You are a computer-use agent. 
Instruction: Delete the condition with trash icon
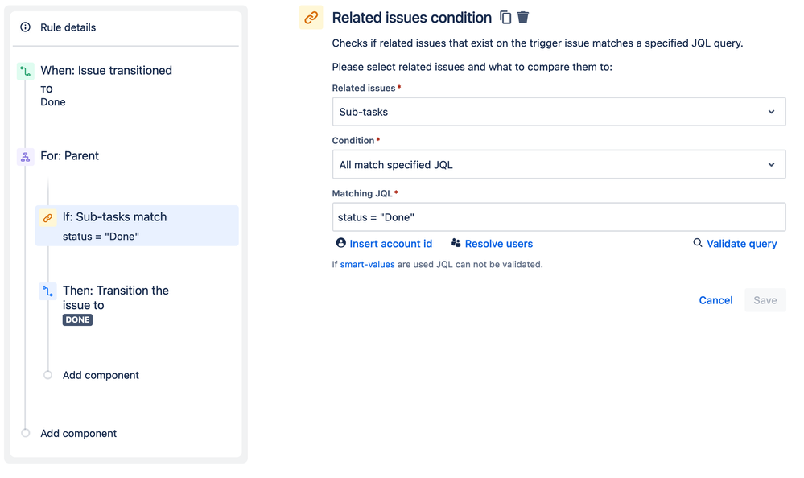click(523, 18)
